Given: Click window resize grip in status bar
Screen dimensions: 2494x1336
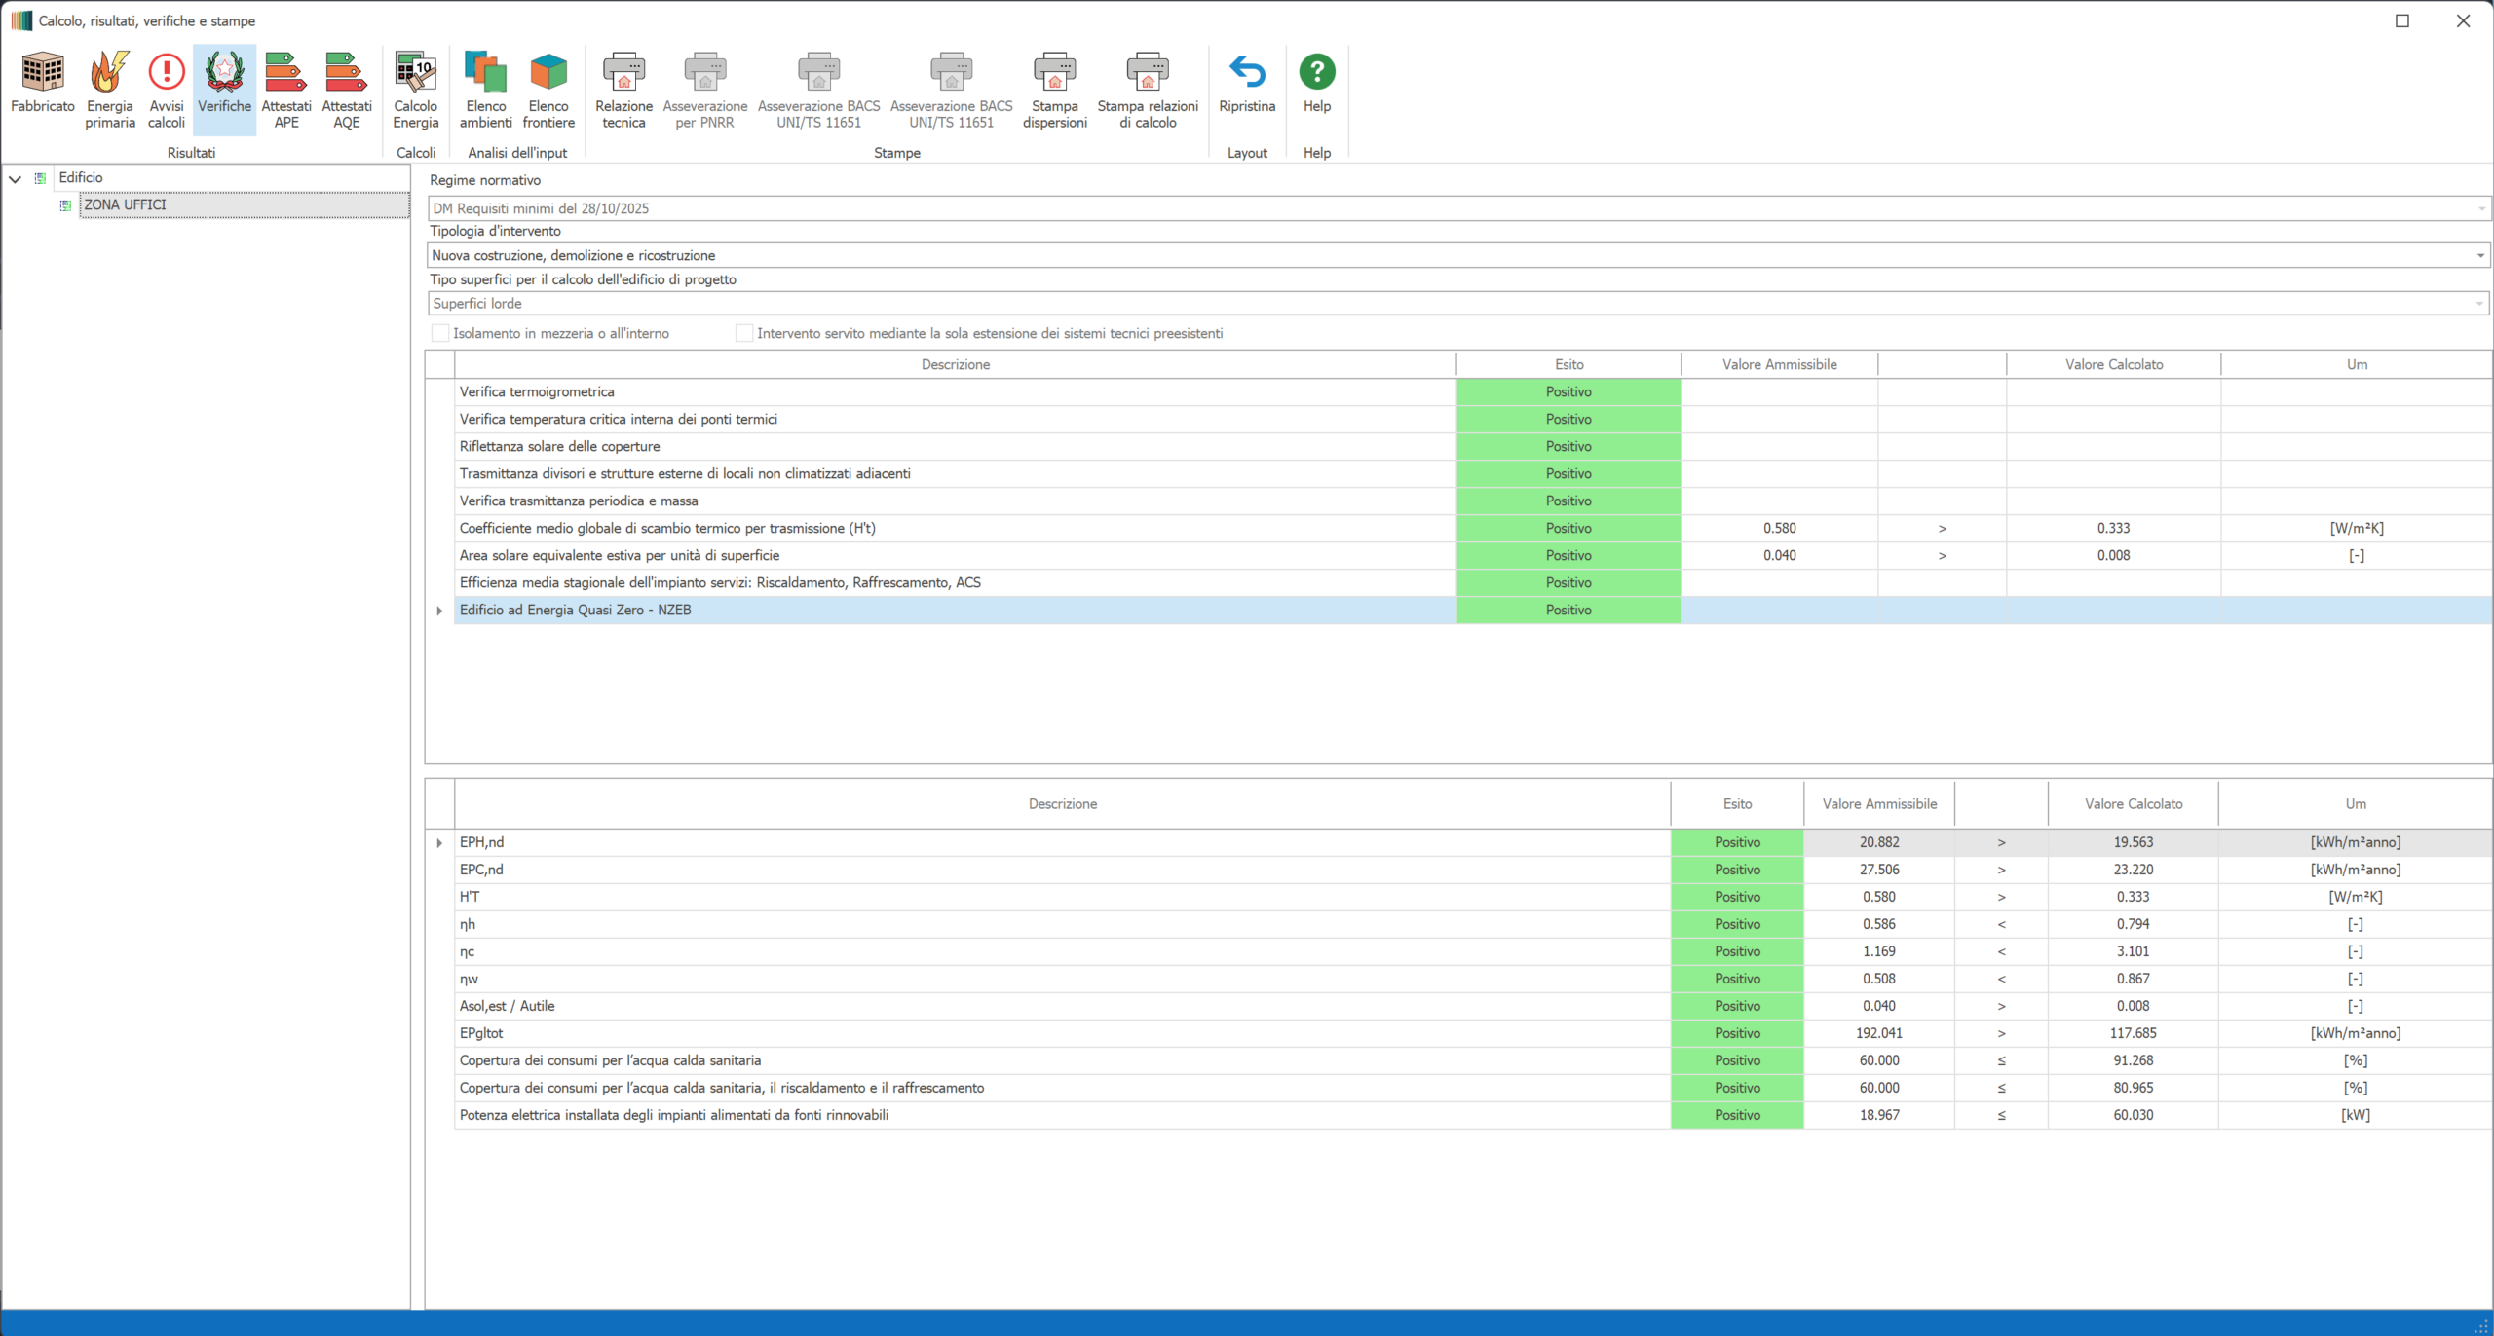Looking at the screenshot, I should pos(2481,1325).
